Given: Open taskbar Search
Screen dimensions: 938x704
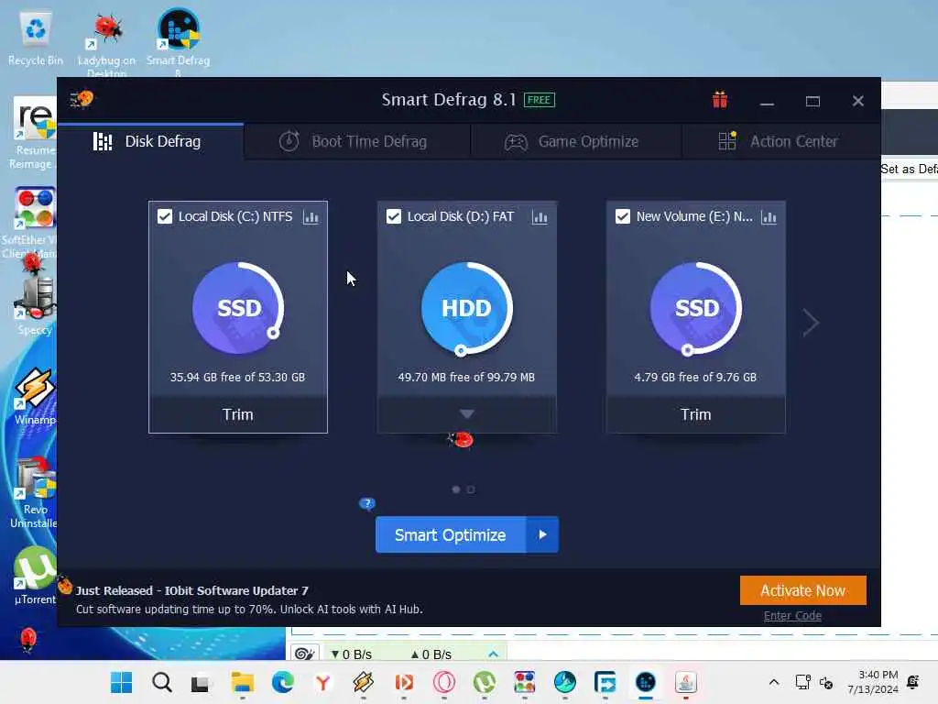Looking at the screenshot, I should pyautogui.click(x=161, y=682).
